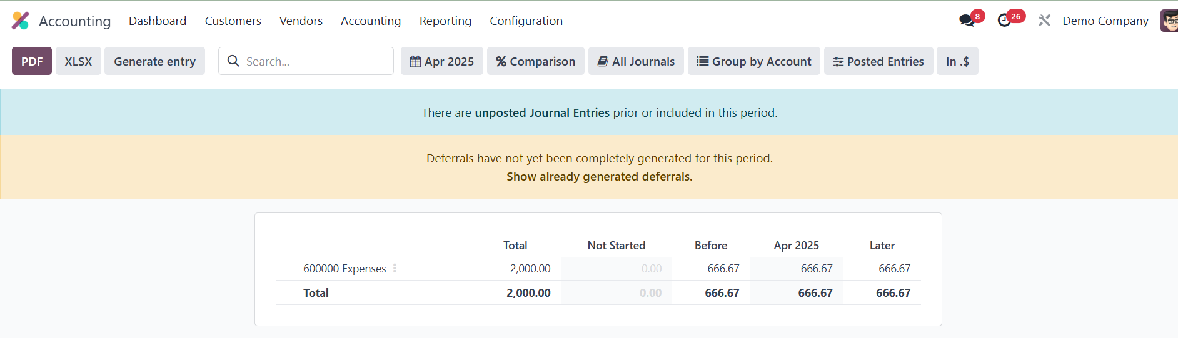This screenshot has height=338, width=1178.
Task: Toggle the Group by Account option
Action: coord(754,61)
